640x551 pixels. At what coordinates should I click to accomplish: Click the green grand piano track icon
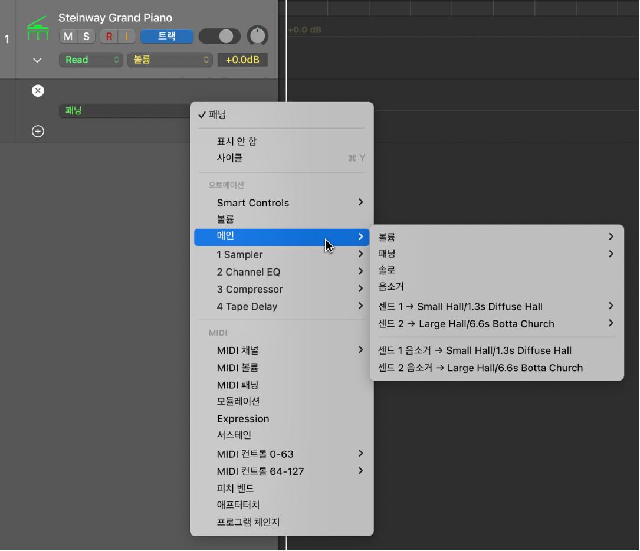click(38, 29)
